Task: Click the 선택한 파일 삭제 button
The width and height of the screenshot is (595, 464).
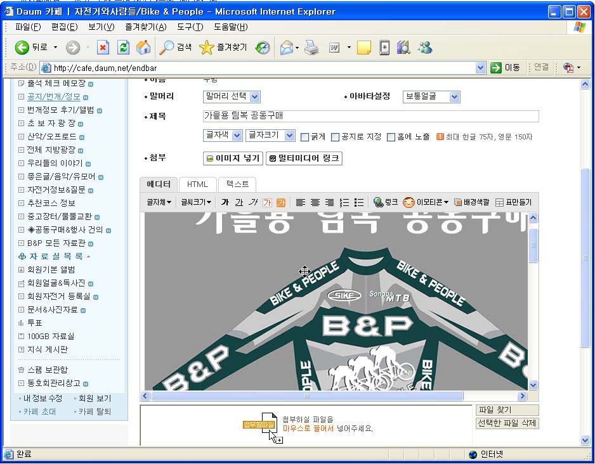Action: click(507, 423)
